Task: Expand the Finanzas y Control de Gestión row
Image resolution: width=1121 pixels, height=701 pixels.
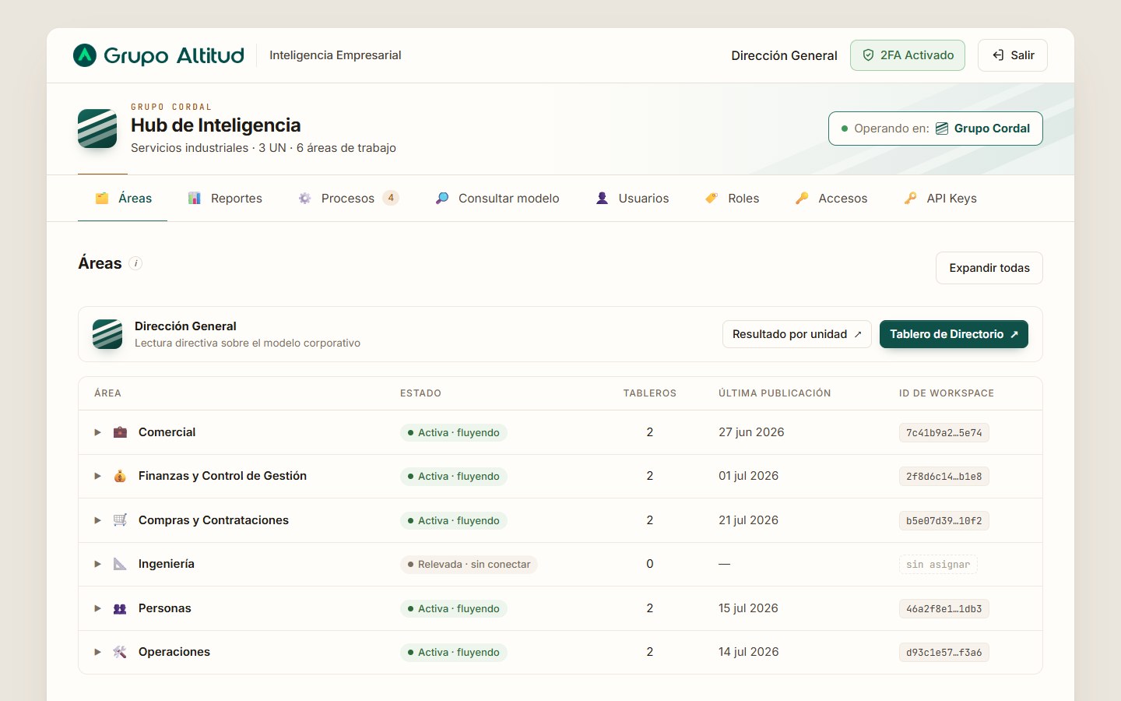Action: [x=97, y=476]
